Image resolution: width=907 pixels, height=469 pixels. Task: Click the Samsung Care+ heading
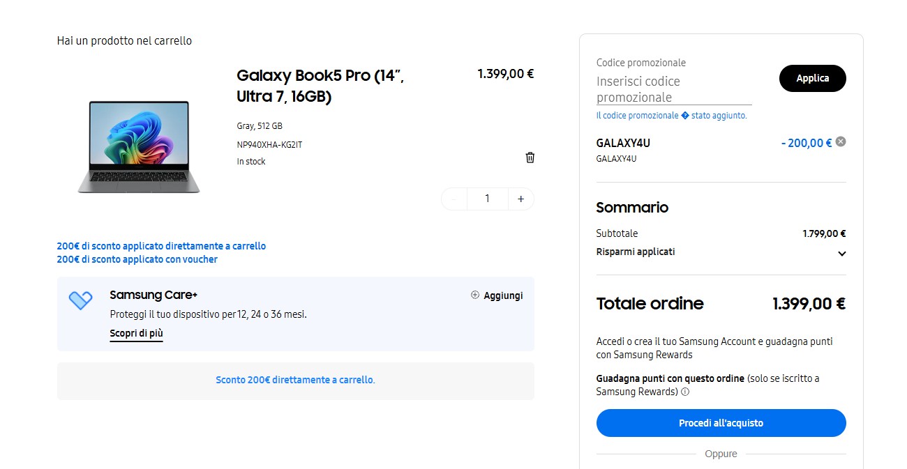(x=153, y=295)
